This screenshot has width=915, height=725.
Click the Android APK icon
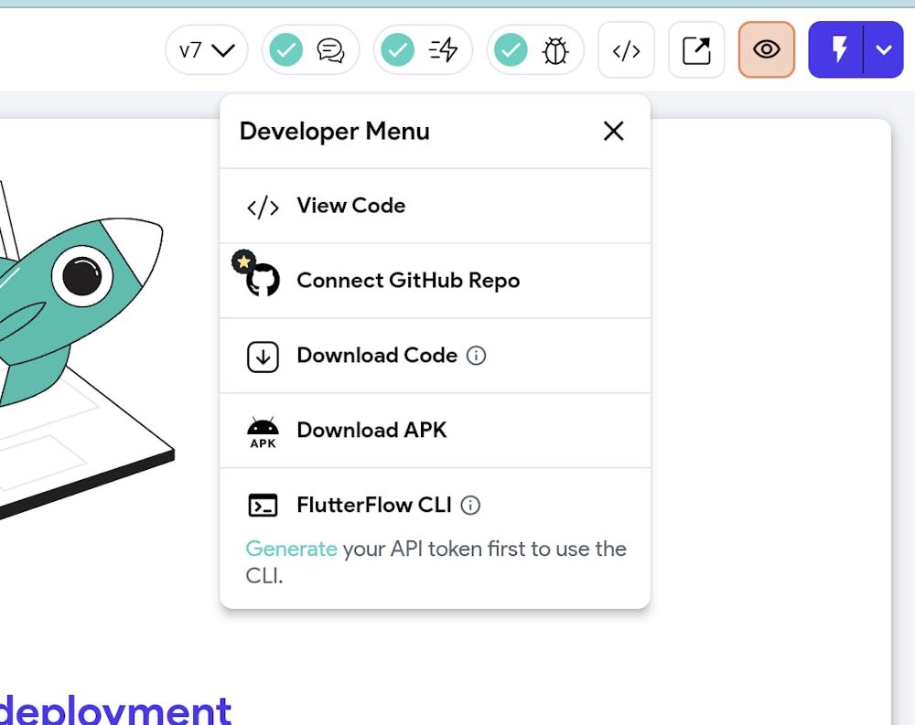(x=263, y=432)
